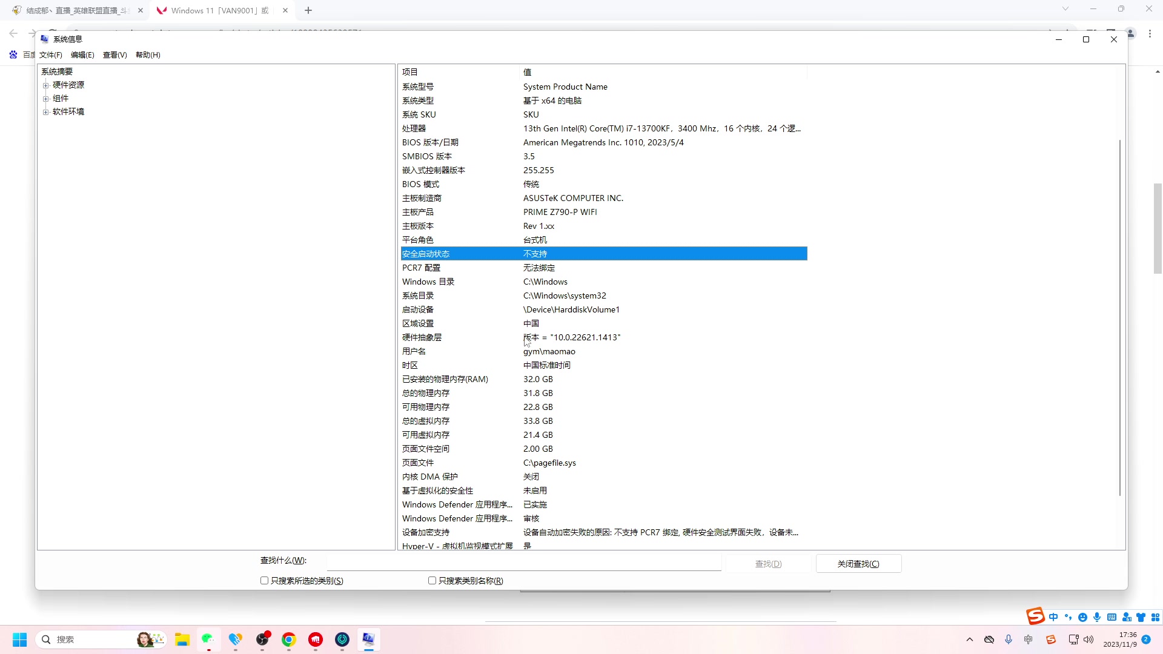The image size is (1163, 654).
Task: Open a new browser tab
Action: (308, 10)
